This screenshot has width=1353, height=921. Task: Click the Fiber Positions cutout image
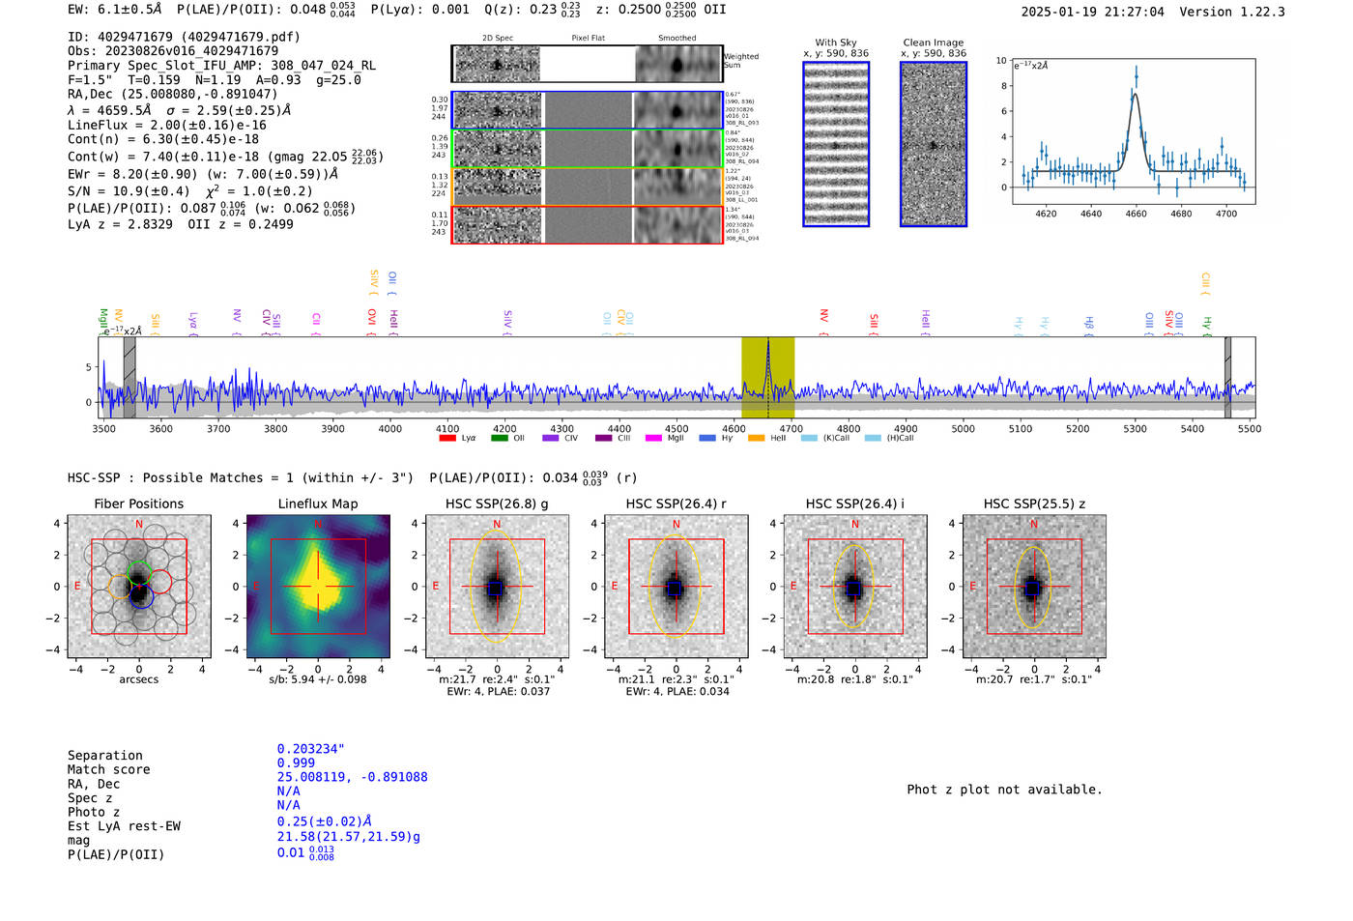click(x=139, y=587)
